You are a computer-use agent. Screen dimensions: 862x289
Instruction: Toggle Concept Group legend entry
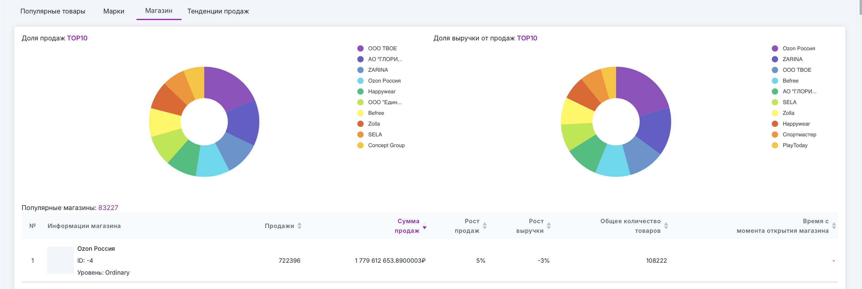pyautogui.click(x=381, y=145)
